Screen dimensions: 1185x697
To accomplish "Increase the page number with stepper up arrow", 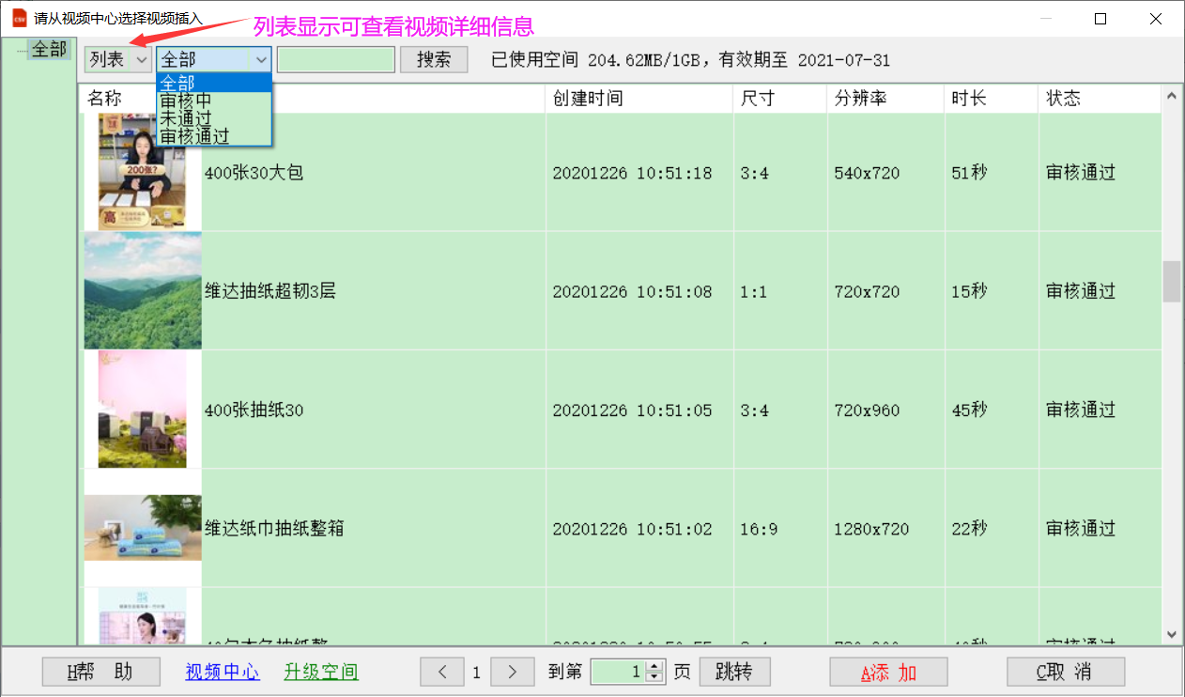I will 655,666.
